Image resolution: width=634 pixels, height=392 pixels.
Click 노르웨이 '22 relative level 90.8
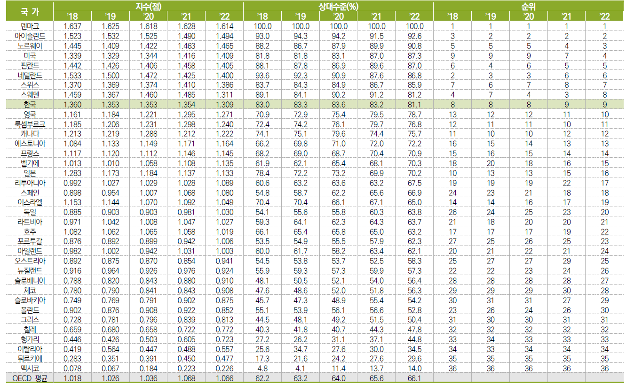pos(414,46)
